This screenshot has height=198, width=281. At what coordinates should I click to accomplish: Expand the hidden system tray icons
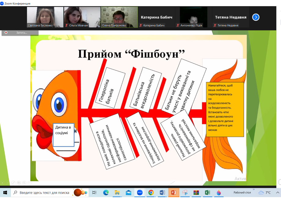pyautogui.click(x=277, y=193)
